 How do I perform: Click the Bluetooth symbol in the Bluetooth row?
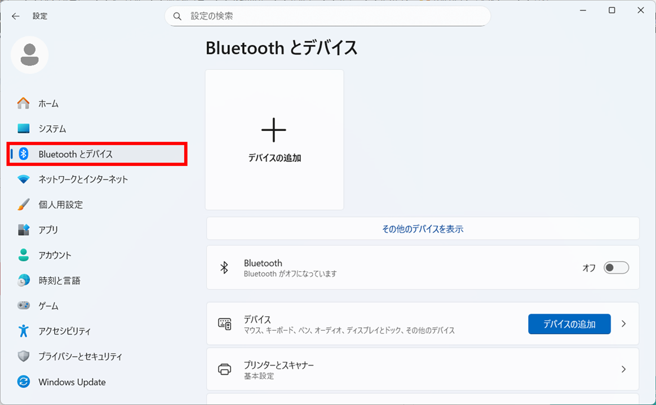pos(224,268)
